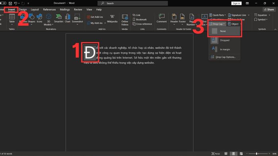278x156 pixels.
Task: Add a Comment
Action: click(x=162, y=18)
